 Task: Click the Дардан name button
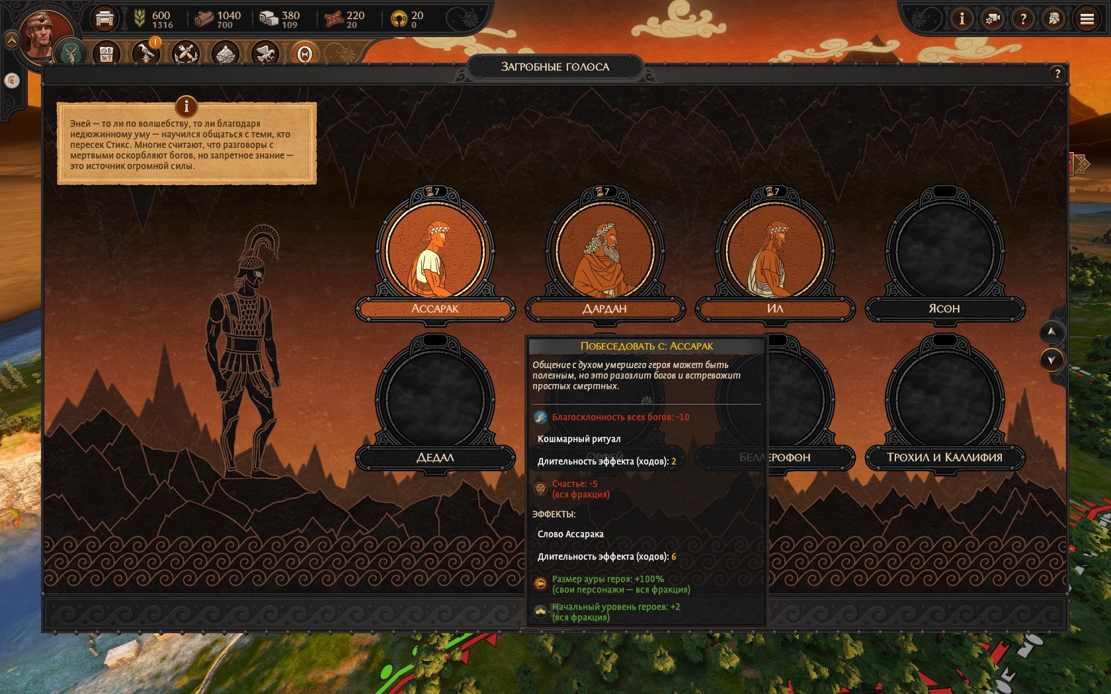point(604,309)
